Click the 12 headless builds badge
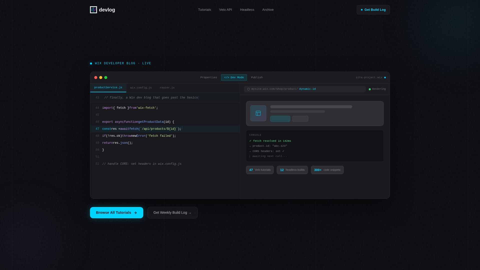The width and height of the screenshot is (480, 270). [x=292, y=170]
